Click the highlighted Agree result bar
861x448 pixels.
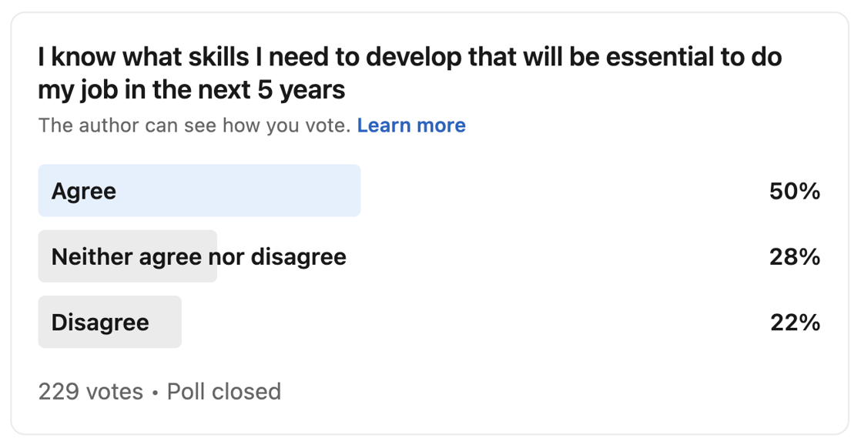pos(199,190)
